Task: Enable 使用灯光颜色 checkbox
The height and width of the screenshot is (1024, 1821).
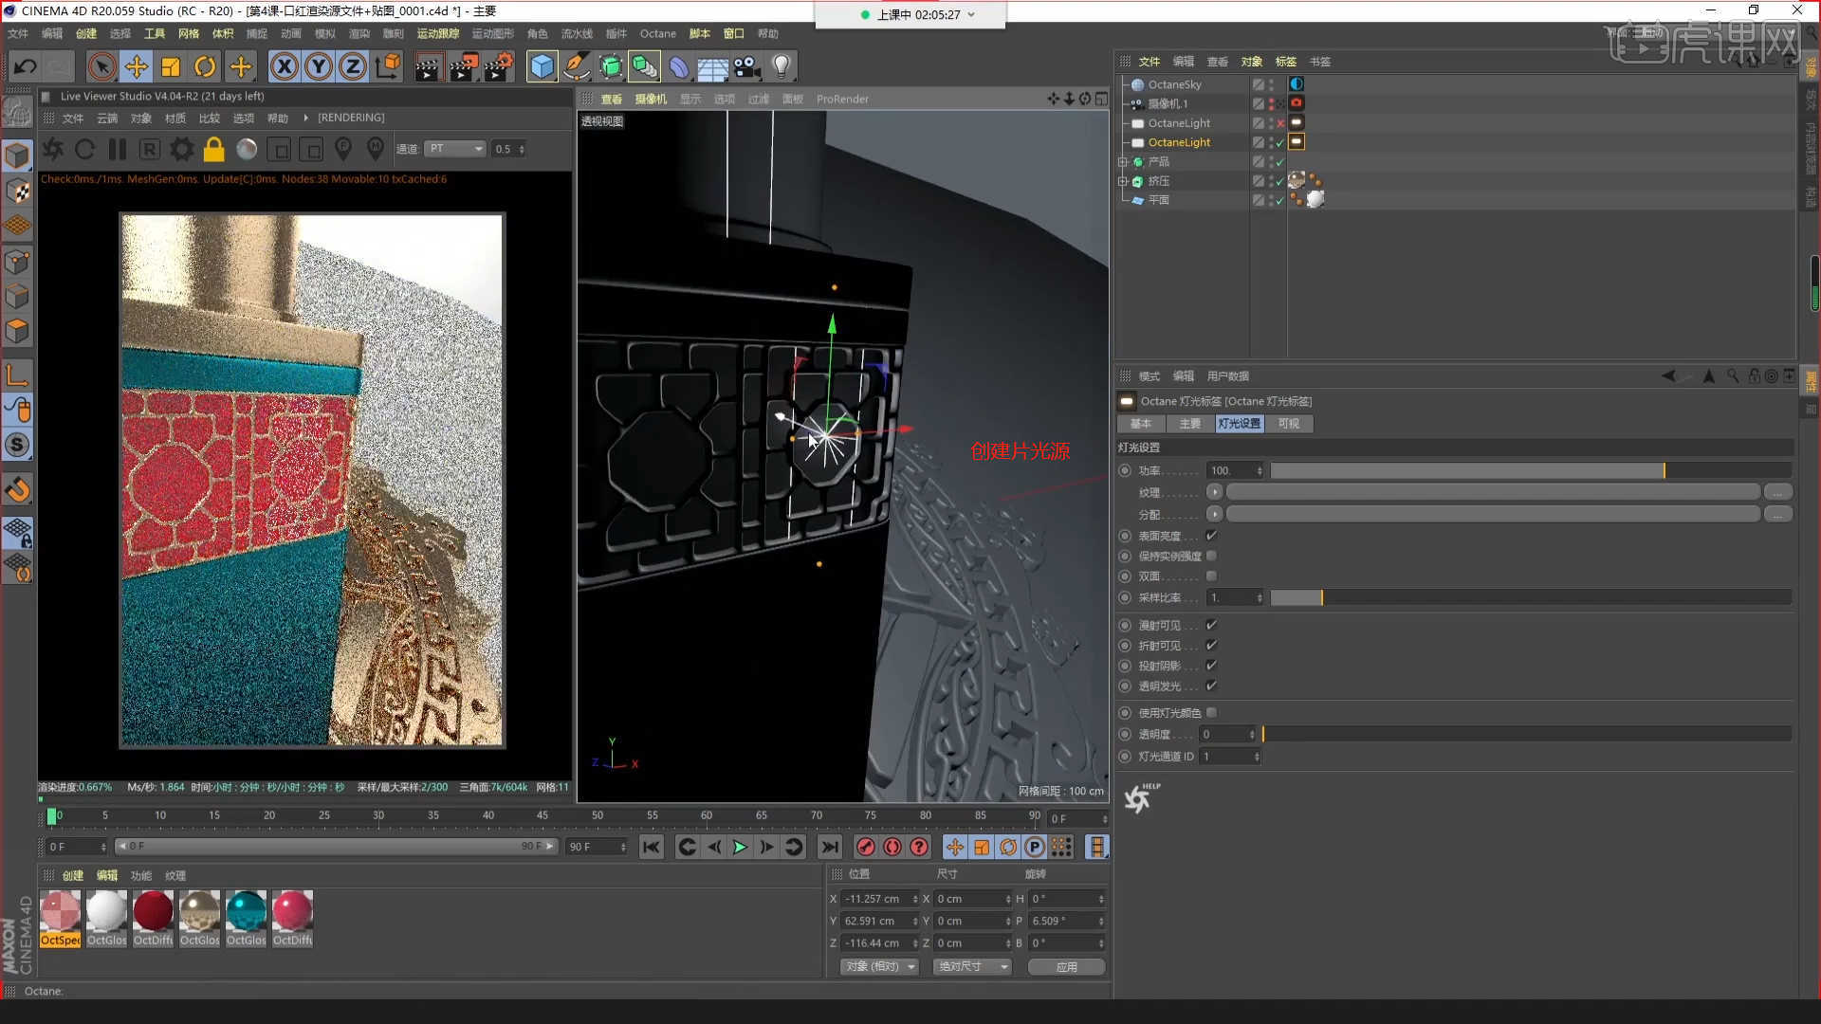Action: coord(1211,713)
